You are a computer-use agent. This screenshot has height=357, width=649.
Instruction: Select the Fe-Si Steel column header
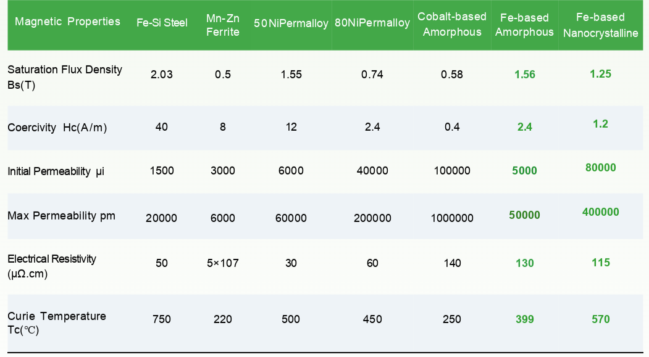pyautogui.click(x=162, y=23)
